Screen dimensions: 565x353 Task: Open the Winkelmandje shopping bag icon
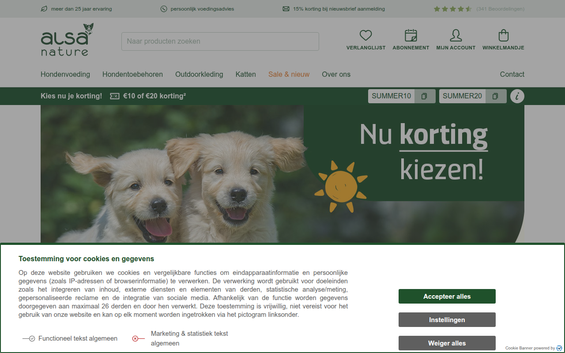point(503,35)
